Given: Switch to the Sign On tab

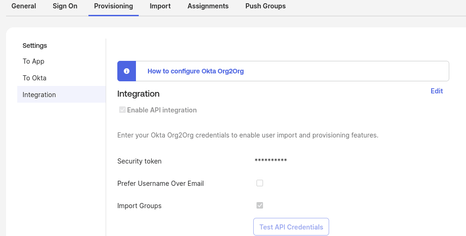Looking at the screenshot, I should pyautogui.click(x=65, y=6).
